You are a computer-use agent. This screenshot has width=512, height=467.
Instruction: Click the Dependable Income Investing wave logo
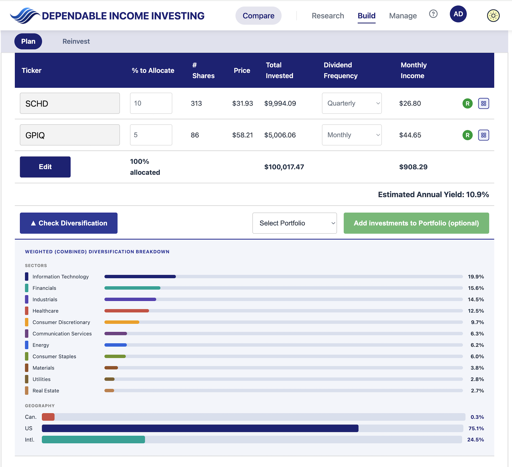pyautogui.click(x=25, y=15)
